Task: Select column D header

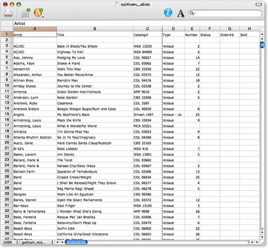Action: (x=173, y=29)
